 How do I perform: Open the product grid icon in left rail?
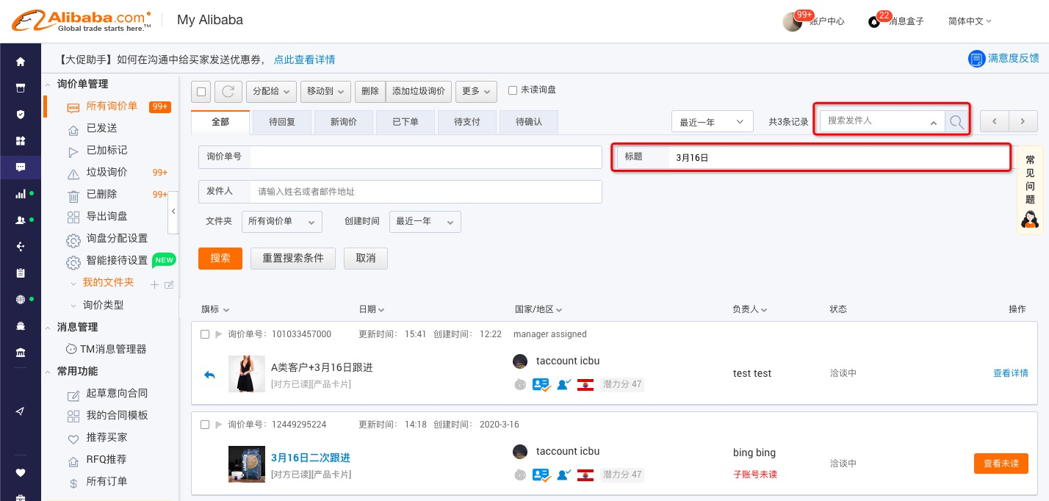[21, 141]
